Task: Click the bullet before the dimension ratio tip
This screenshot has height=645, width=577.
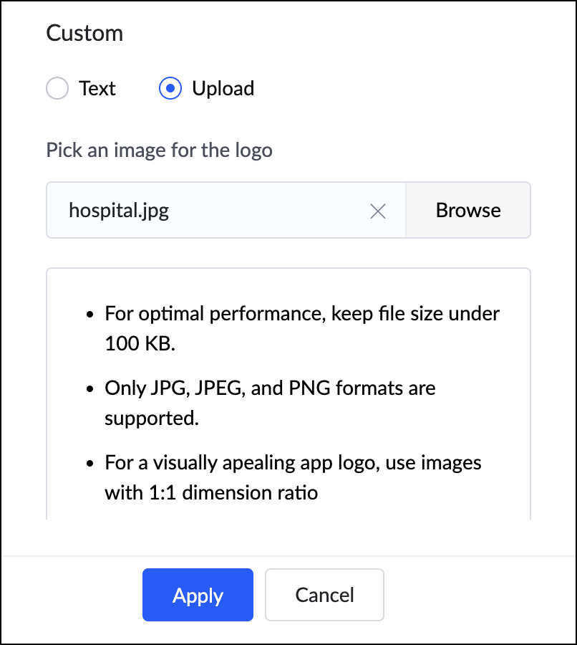Action: tap(90, 464)
